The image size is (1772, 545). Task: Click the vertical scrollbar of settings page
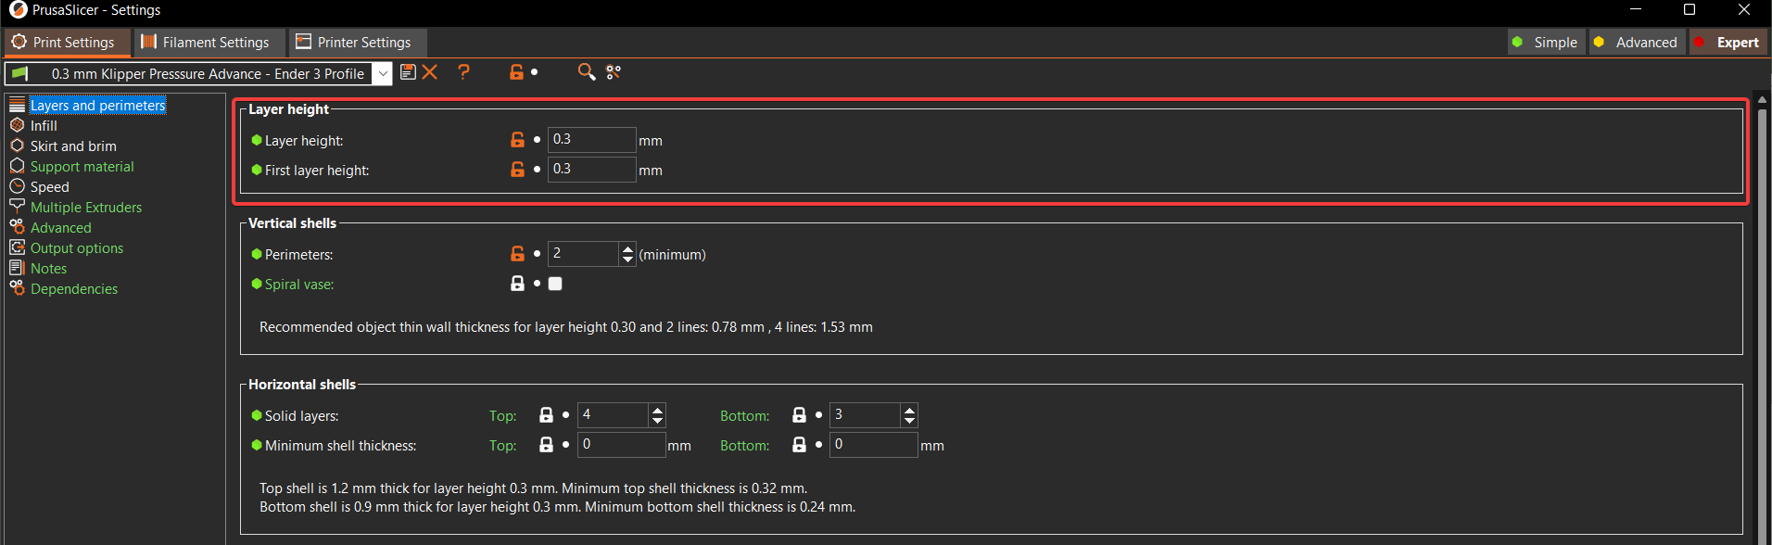[1762, 320]
